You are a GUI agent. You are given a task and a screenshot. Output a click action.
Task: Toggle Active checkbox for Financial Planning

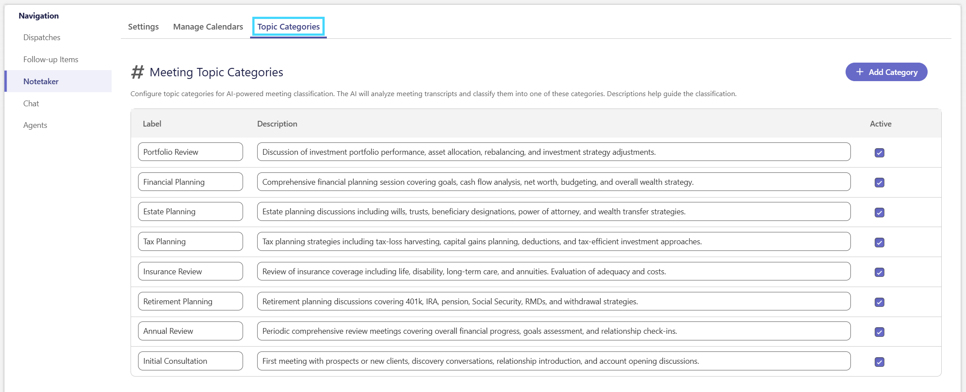click(879, 183)
